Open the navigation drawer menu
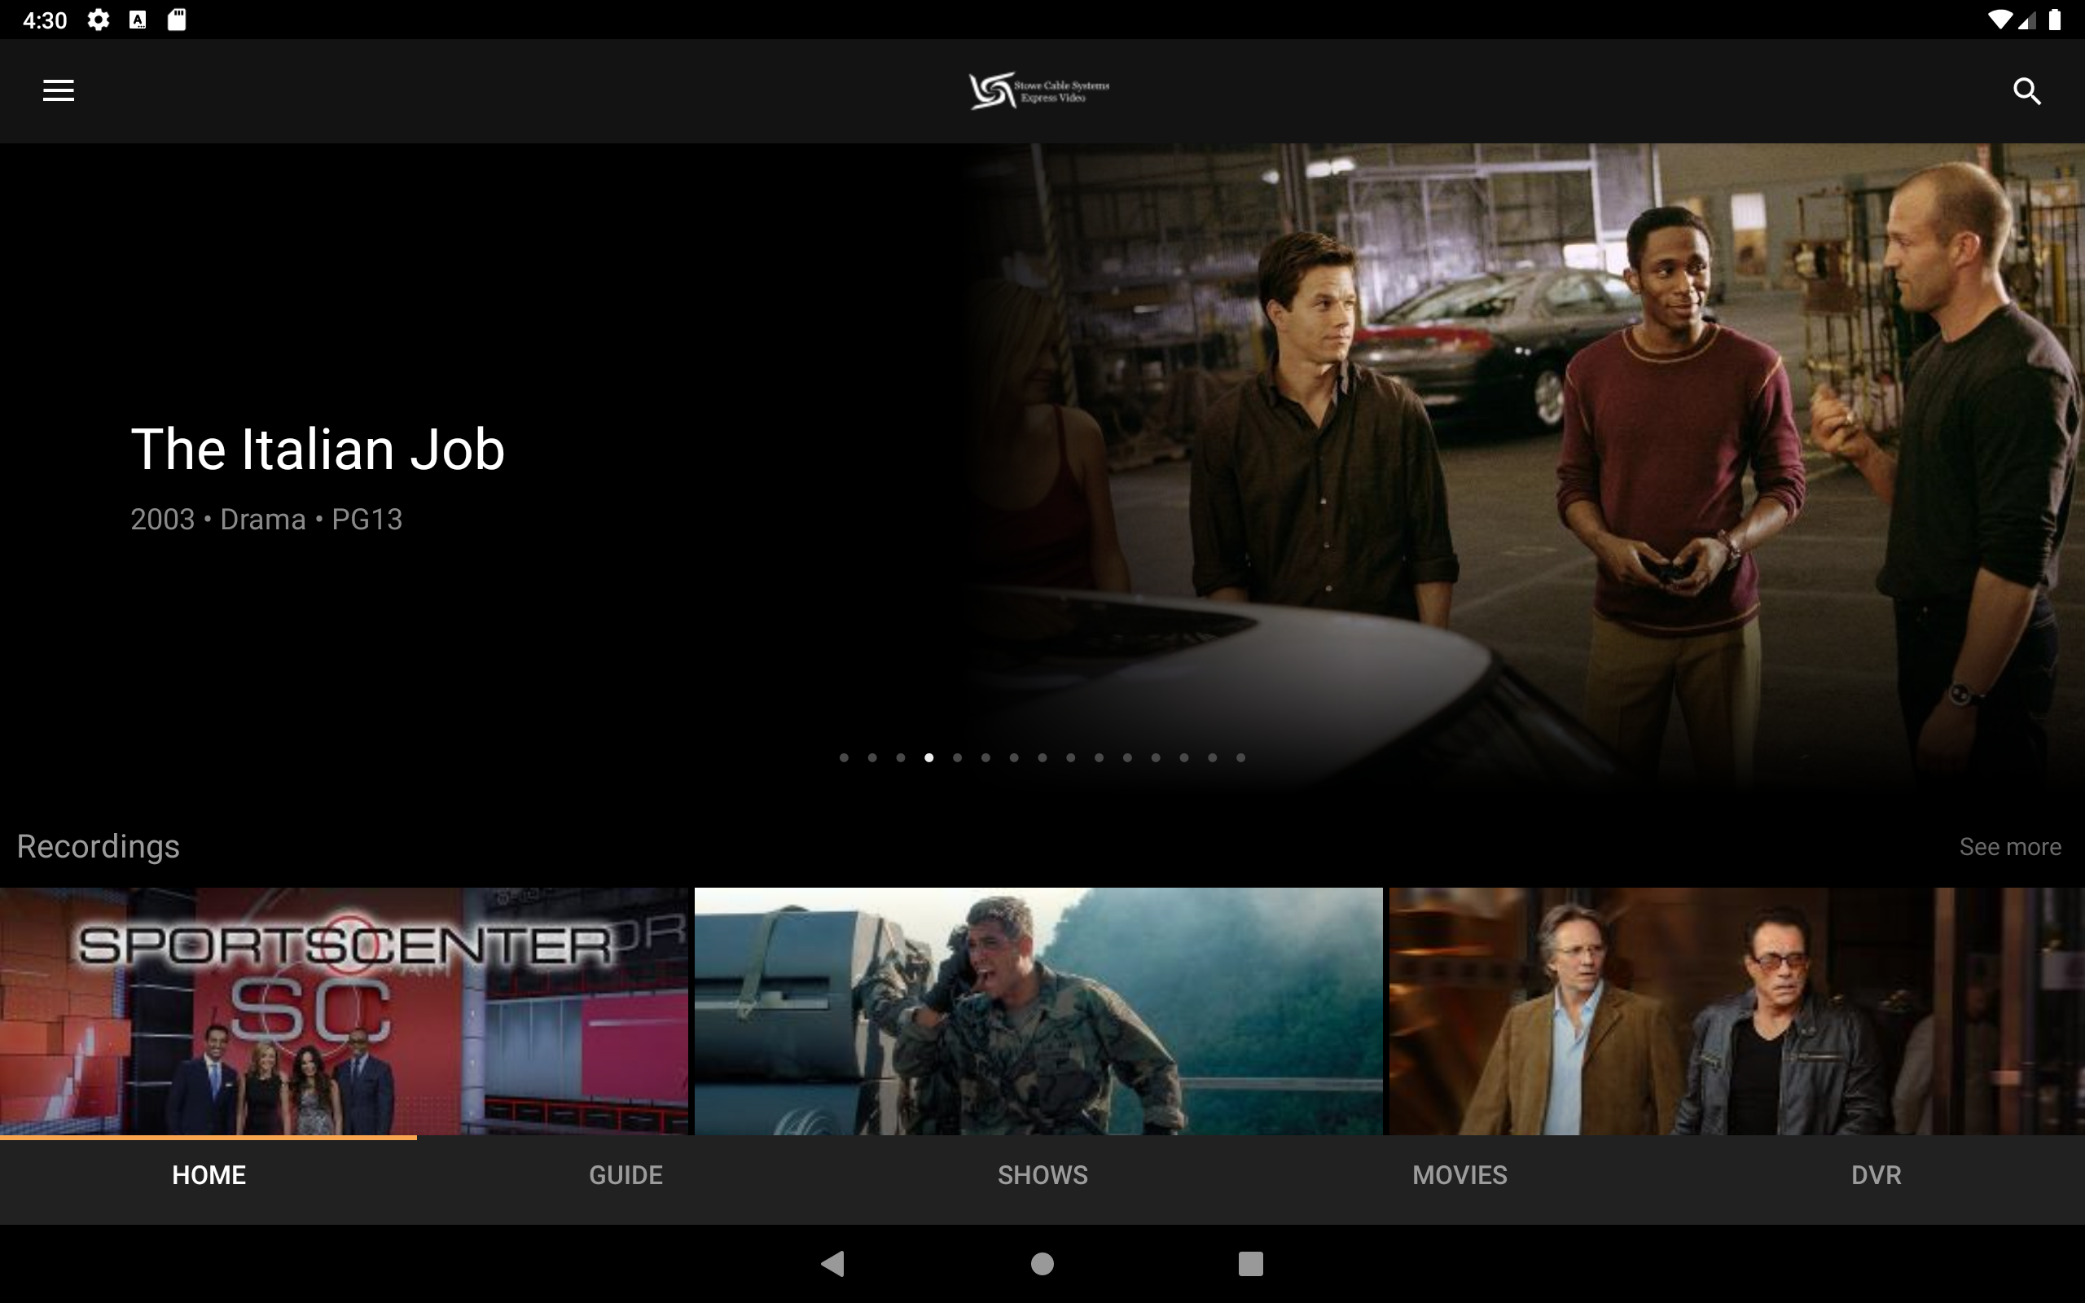The width and height of the screenshot is (2085, 1303). (57, 90)
